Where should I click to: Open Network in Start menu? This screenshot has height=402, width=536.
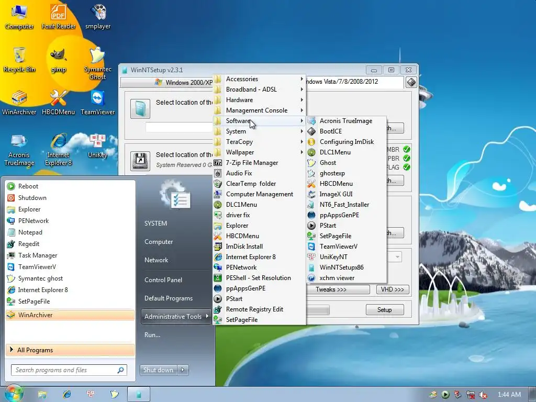(156, 260)
